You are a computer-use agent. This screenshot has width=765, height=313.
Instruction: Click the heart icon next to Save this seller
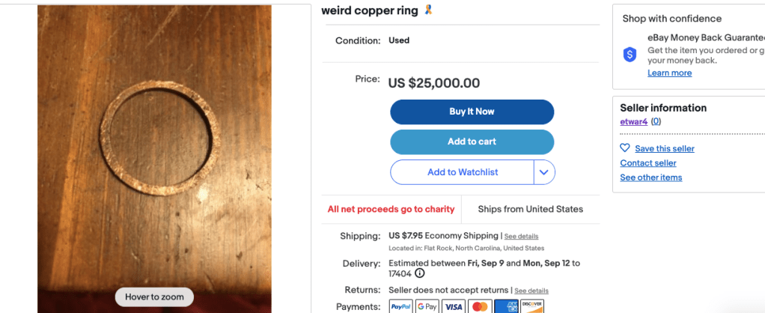[625, 148]
